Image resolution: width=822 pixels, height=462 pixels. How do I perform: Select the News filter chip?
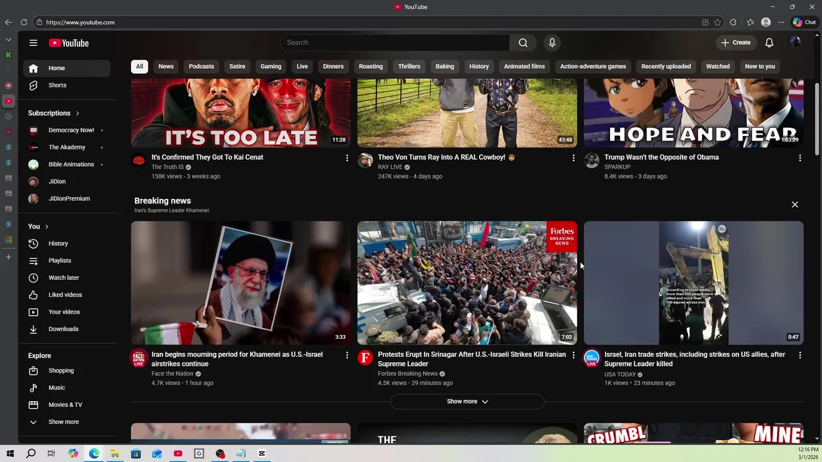click(x=166, y=67)
